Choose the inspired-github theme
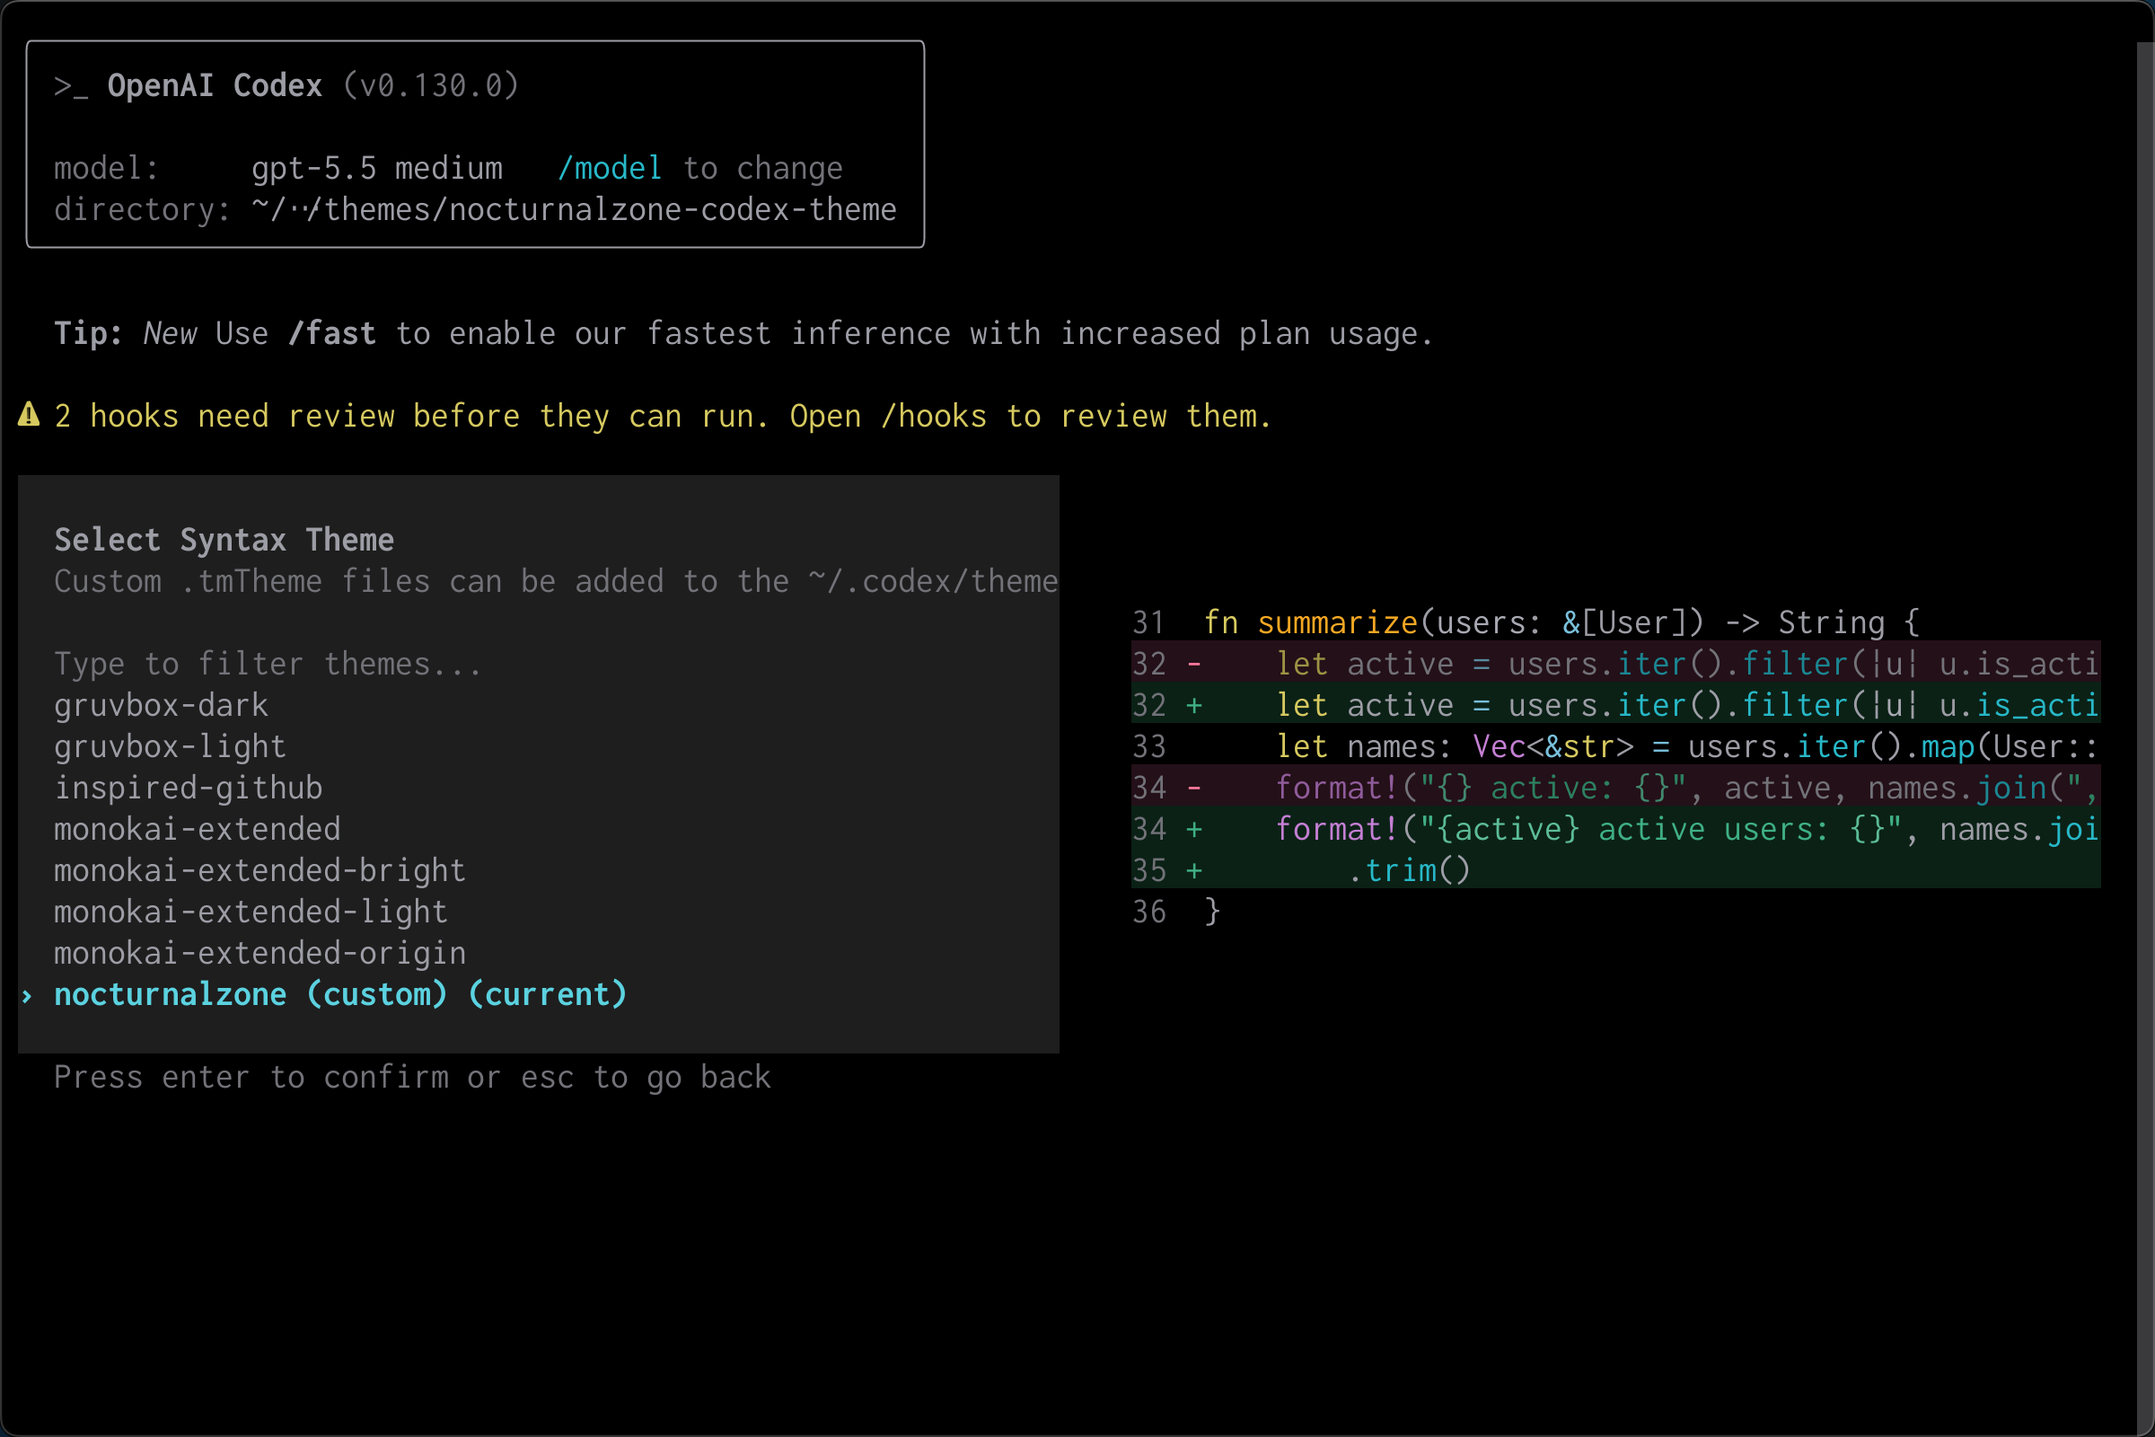The width and height of the screenshot is (2155, 1437). pos(188,788)
